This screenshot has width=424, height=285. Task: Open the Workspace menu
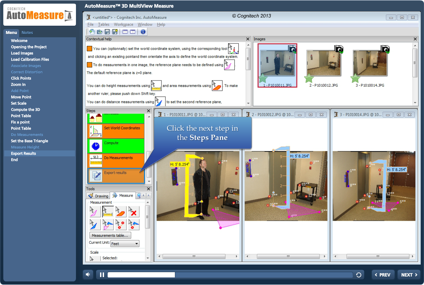(x=124, y=24)
